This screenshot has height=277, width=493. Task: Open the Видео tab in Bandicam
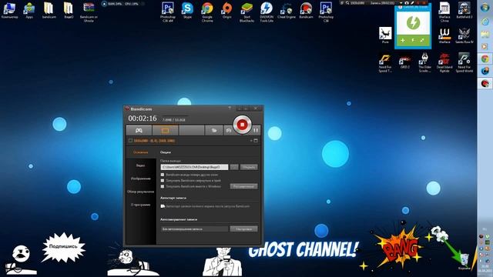[x=140, y=165]
